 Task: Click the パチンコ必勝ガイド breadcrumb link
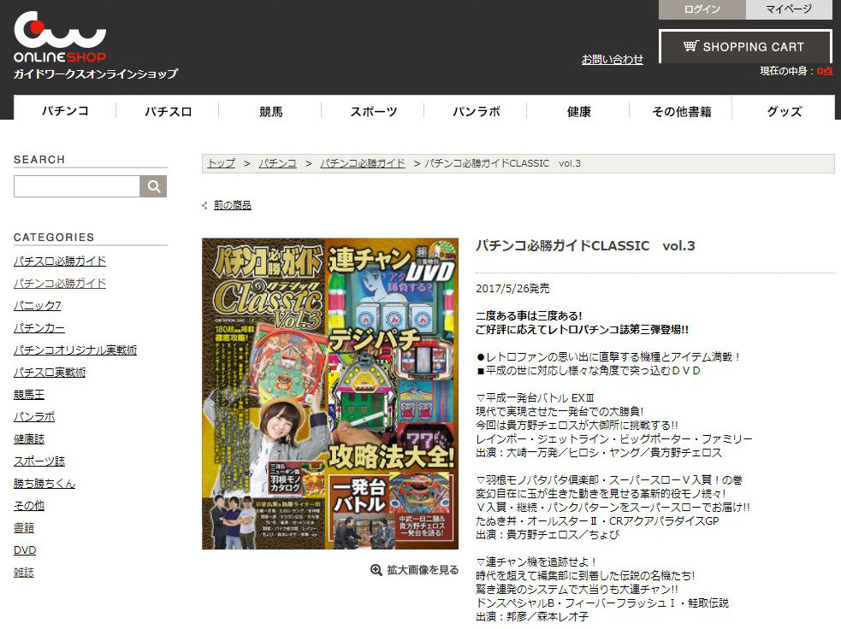(x=363, y=163)
